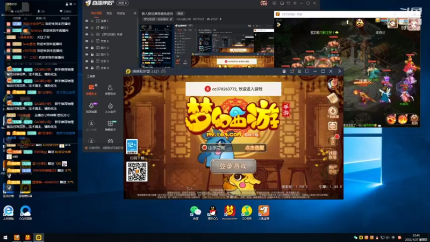
Task: Click the dropdown icon in the streaming app title bar
Action: 288,3
